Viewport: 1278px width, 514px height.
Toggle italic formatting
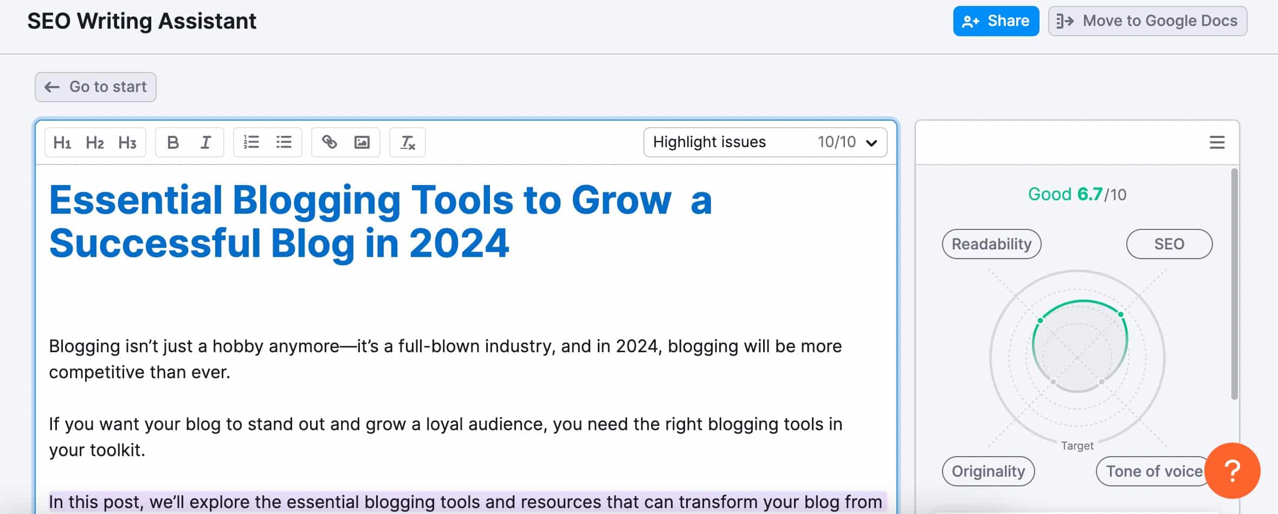[205, 142]
